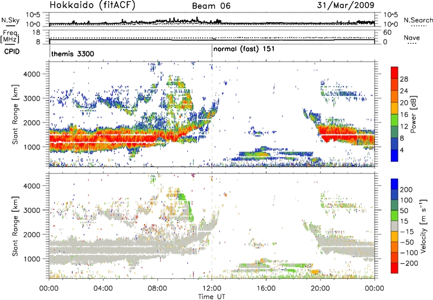Click the '4000' tick on power panel
This screenshot has height=300, width=433.
[x=31, y=74]
